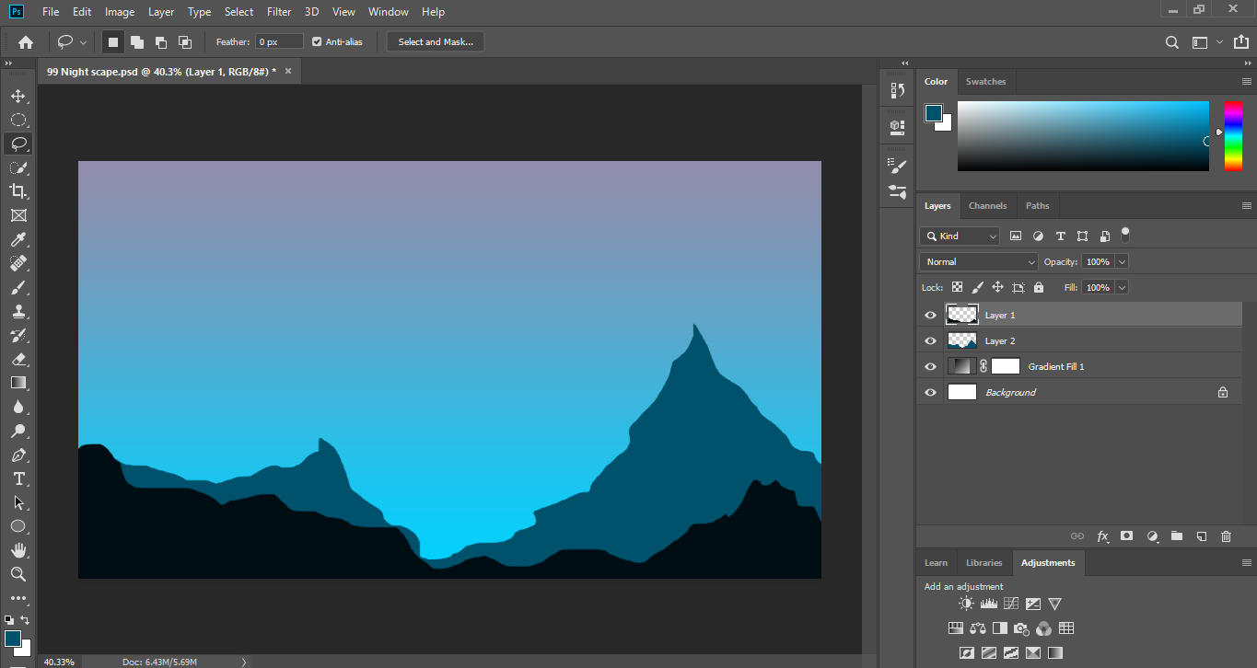Image resolution: width=1257 pixels, height=668 pixels.
Task: Toggle lock image pixels brush icon
Action: (x=978, y=287)
